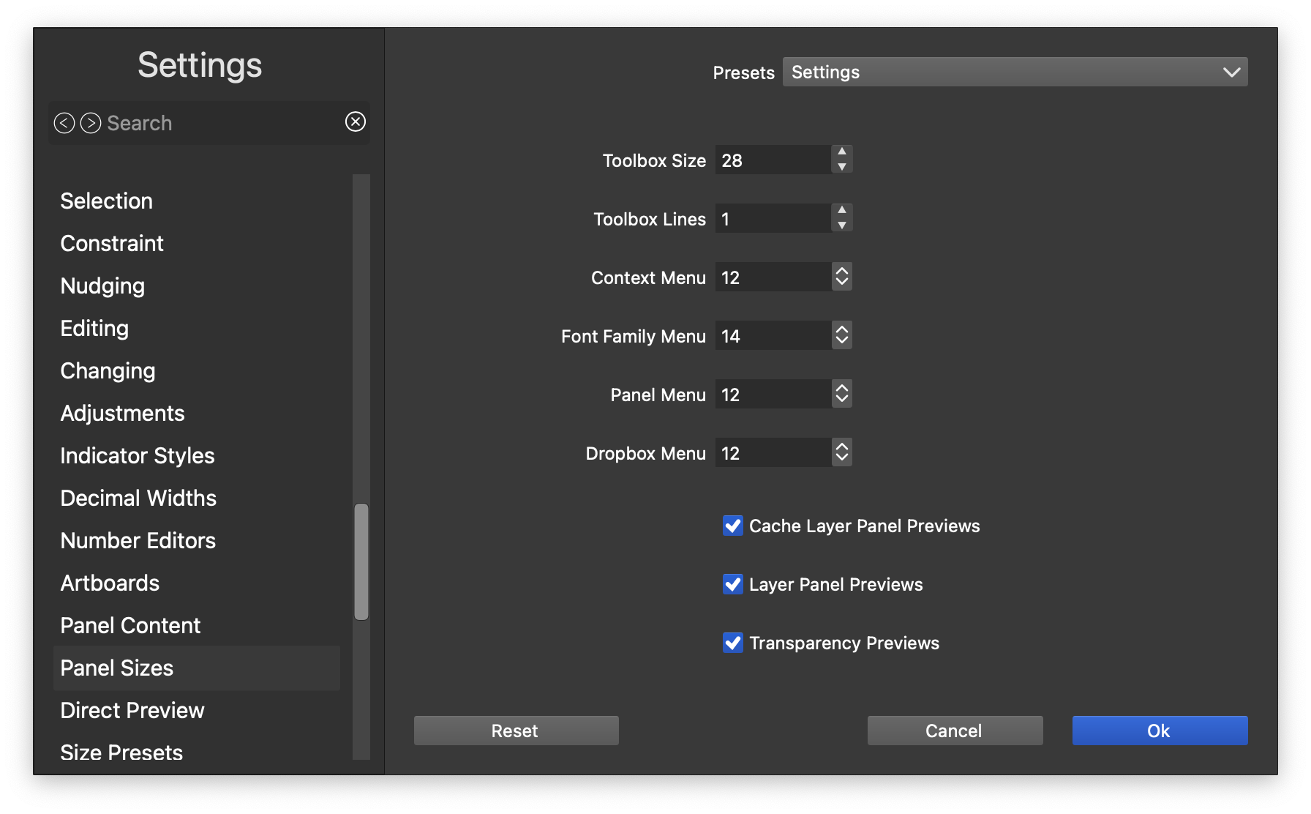Decrease Toolbox Size with down arrow
The width and height of the screenshot is (1311, 814).
pos(842,168)
